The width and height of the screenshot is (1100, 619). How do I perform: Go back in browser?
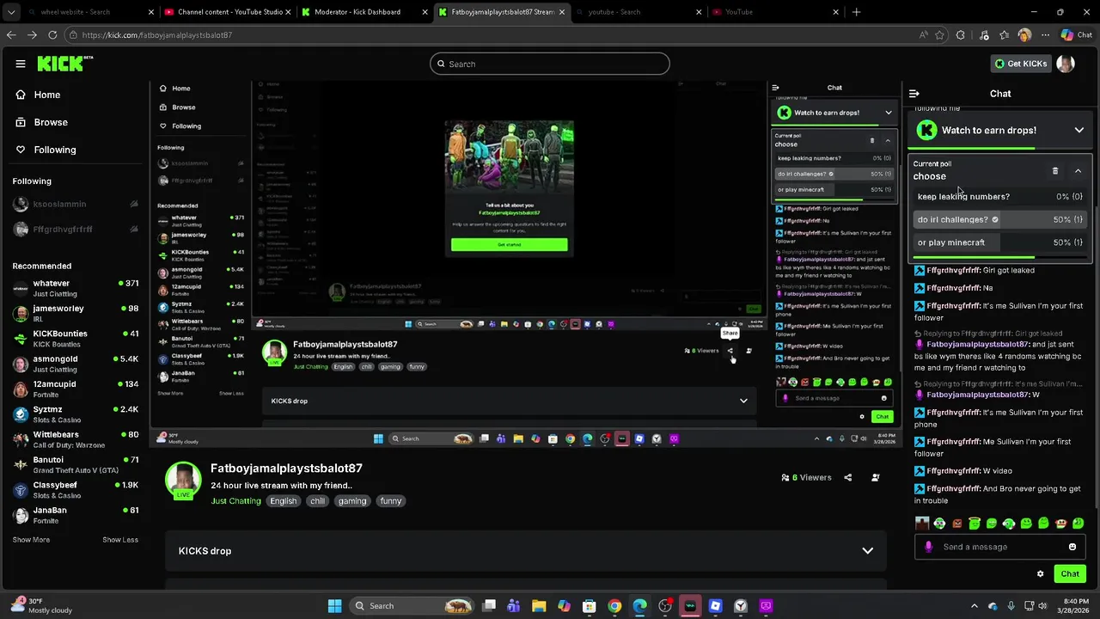tap(11, 35)
